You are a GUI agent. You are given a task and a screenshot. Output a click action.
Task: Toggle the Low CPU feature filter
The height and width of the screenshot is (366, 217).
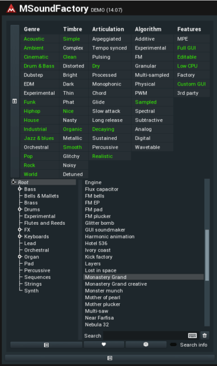click(187, 66)
